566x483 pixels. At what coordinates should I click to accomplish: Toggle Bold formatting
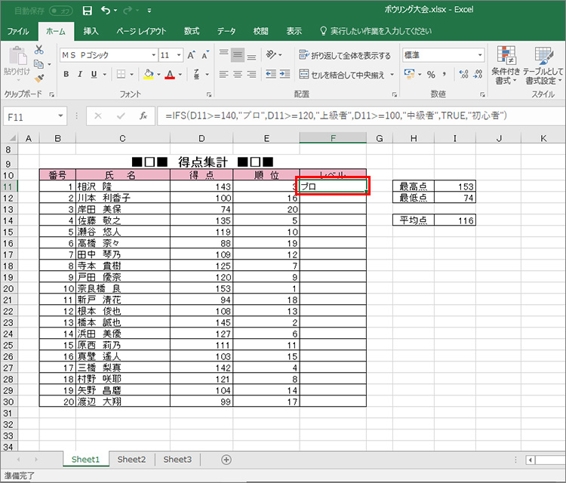click(x=66, y=75)
